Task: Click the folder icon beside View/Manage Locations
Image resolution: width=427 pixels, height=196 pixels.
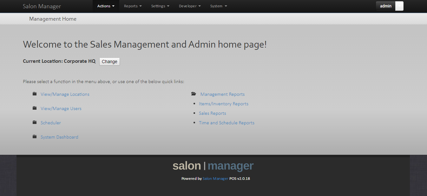Action: (35, 94)
